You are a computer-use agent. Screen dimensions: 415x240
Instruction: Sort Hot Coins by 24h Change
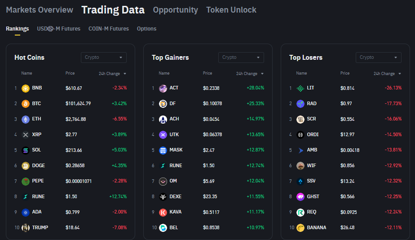click(x=112, y=73)
